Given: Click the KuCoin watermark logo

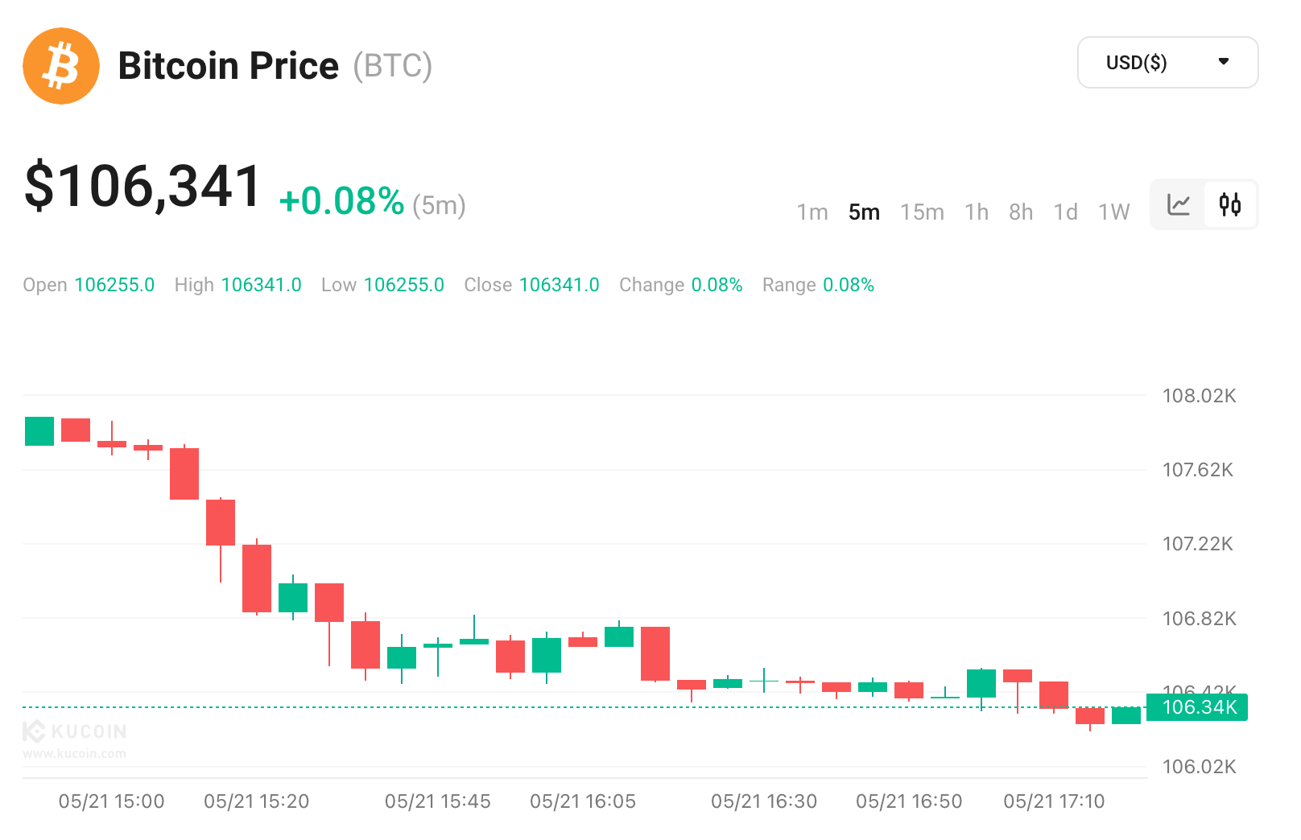Looking at the screenshot, I should pyautogui.click(x=75, y=731).
